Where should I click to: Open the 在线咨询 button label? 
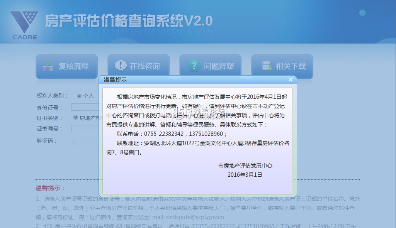click(144, 66)
